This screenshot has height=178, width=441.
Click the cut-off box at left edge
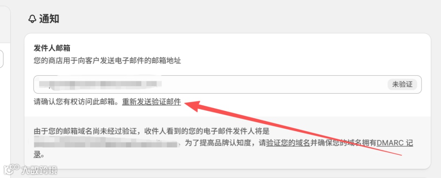click(1, 59)
